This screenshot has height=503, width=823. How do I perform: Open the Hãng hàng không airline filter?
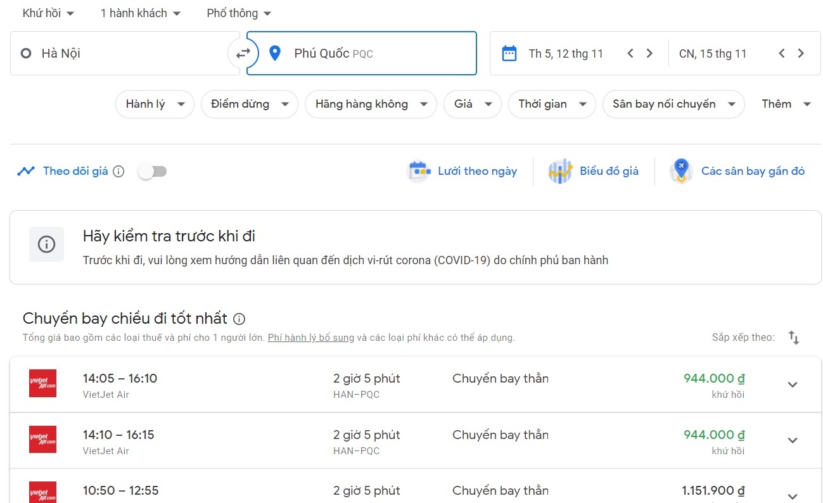370,105
